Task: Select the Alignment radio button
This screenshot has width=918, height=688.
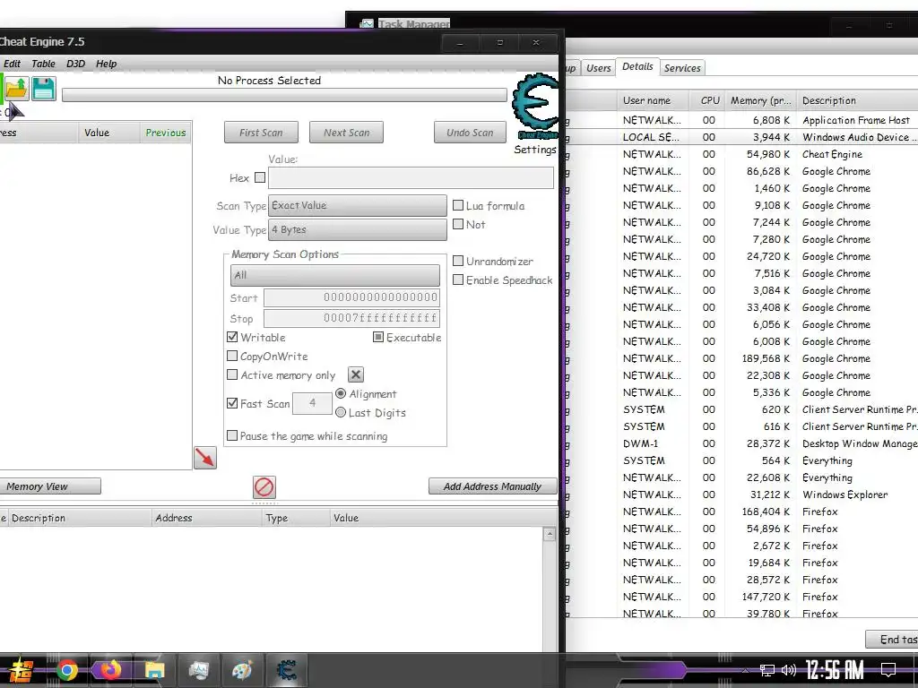Action: (x=341, y=394)
